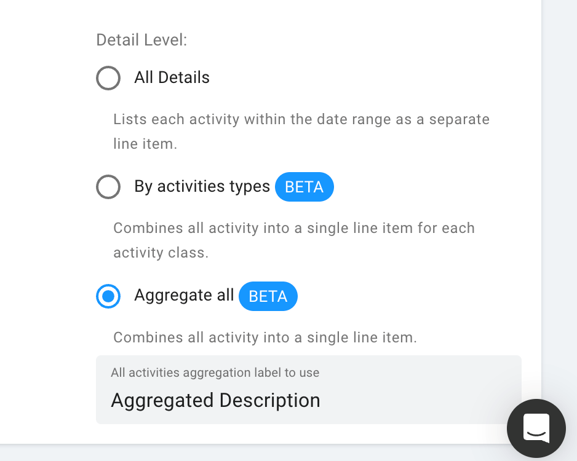The image size is (577, 461).
Task: Click the "All Details" option label
Action: (172, 77)
